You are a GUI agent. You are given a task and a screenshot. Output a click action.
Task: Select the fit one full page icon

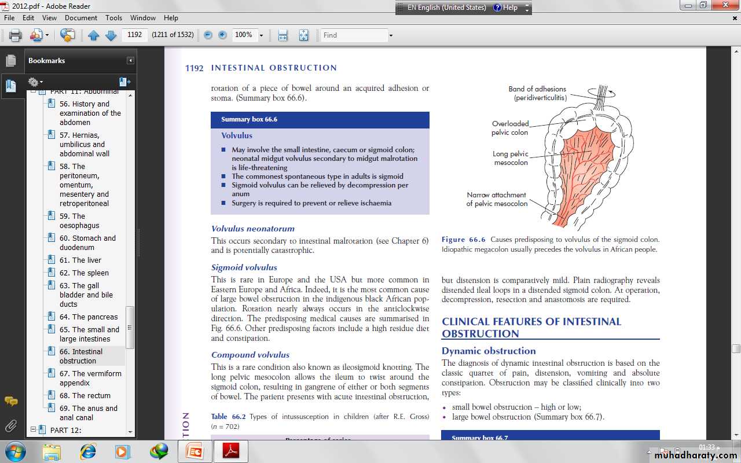(303, 35)
